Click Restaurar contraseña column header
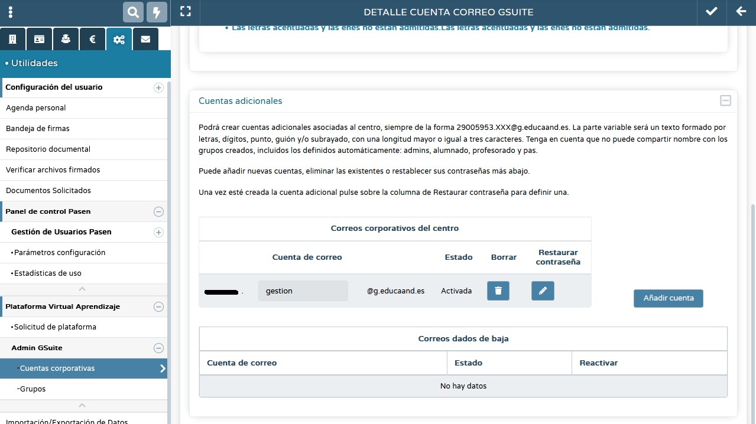 click(x=558, y=257)
